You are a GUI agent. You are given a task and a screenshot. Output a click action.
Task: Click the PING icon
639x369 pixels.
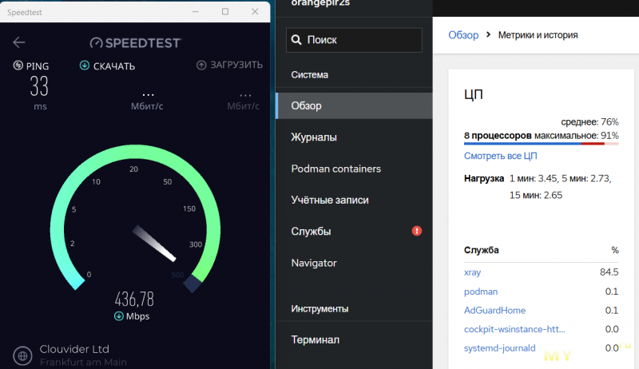[18, 65]
